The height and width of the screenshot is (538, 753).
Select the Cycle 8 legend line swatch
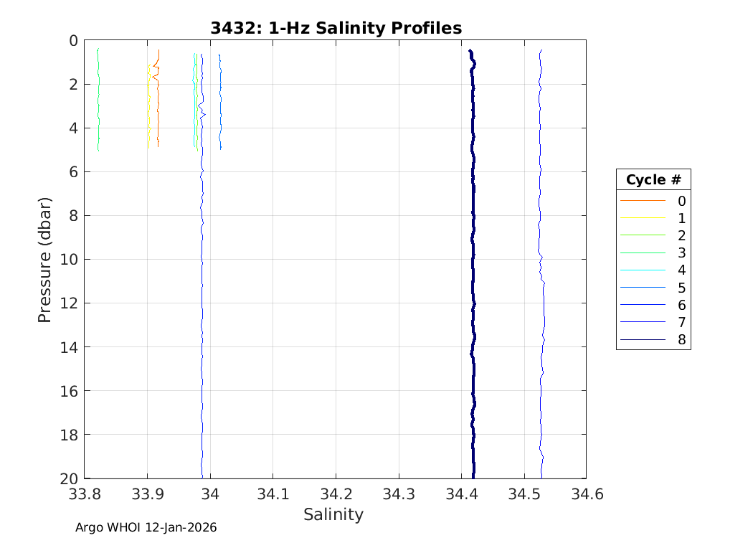[x=643, y=339]
